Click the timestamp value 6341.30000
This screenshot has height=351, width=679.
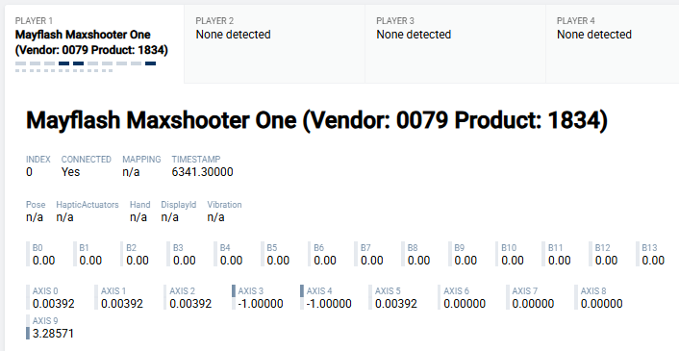pyautogui.click(x=202, y=172)
